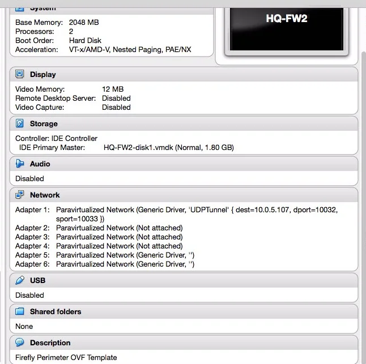Click HQ-FW2-disk1.vmdk disk entry

(x=169, y=148)
